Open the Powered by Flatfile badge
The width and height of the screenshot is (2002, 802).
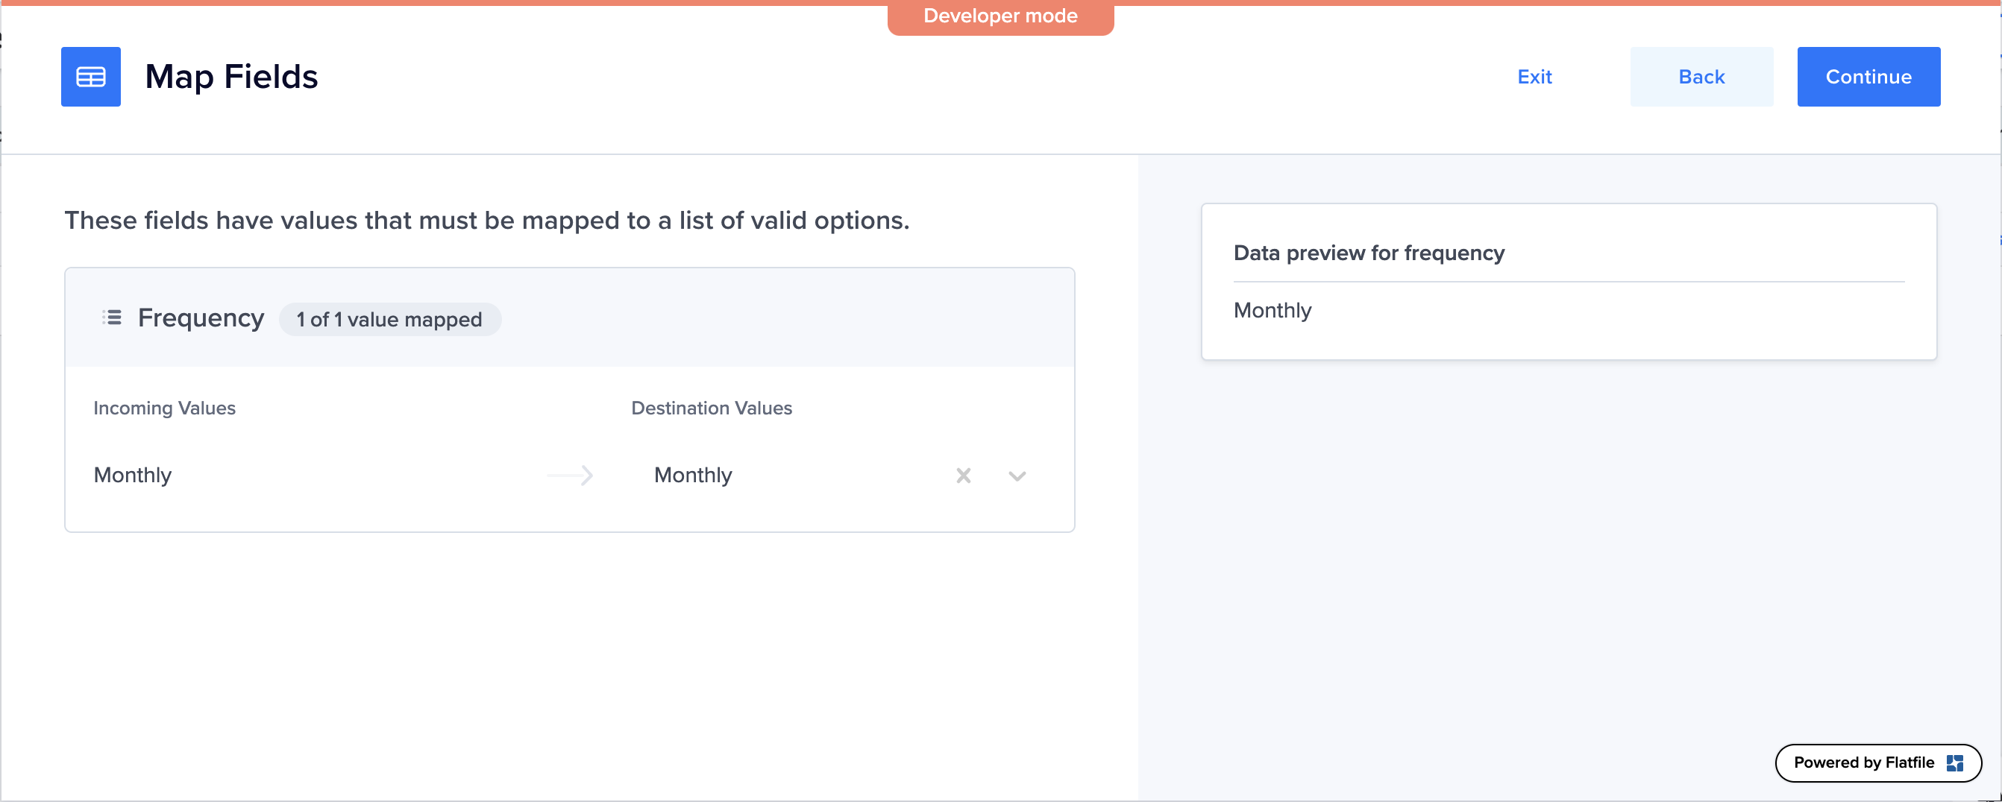[1877, 762]
